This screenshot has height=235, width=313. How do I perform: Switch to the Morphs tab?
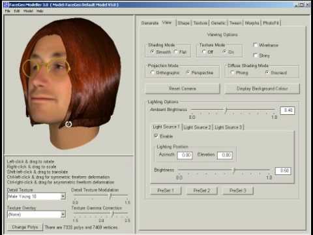252,23
